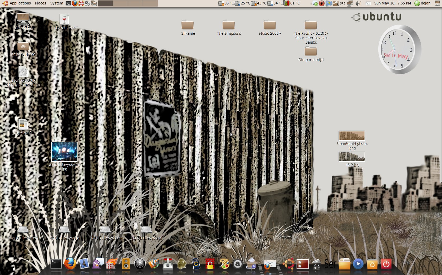Open the network computers launcher in the top panel
The width and height of the screenshot is (442, 275).
click(94, 3)
